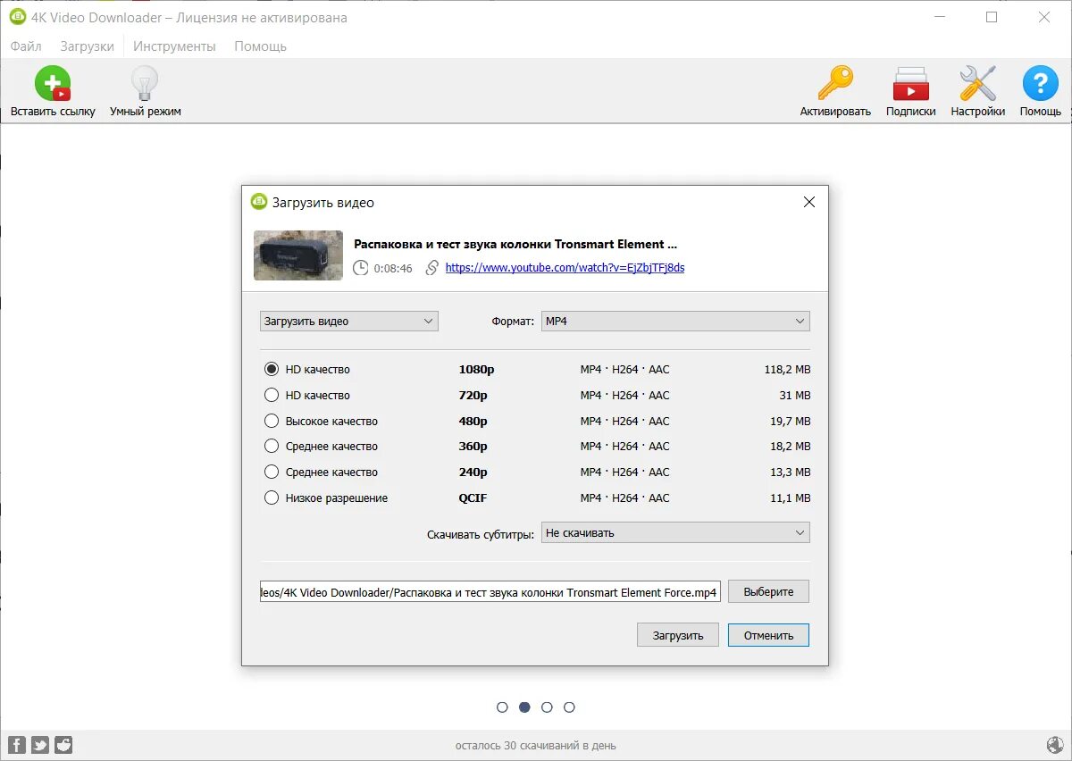1072x761 pixels.
Task: Select Среднее качество 360p option
Action: (272, 446)
